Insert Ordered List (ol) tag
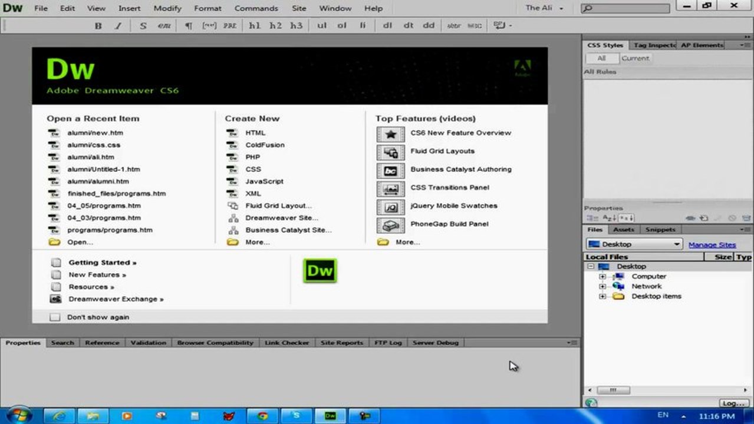Image resolution: width=754 pixels, height=424 pixels. click(342, 26)
